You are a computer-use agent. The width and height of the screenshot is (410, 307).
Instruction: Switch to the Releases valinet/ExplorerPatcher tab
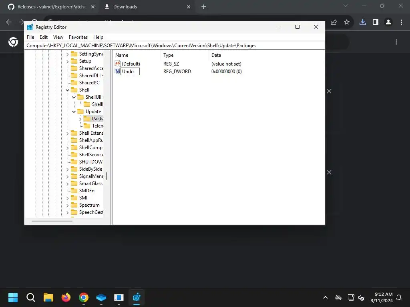tap(51, 7)
